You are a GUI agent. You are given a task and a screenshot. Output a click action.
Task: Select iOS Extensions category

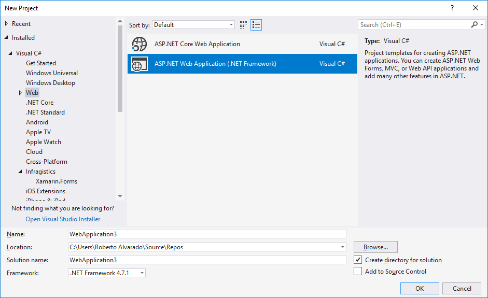46,191
